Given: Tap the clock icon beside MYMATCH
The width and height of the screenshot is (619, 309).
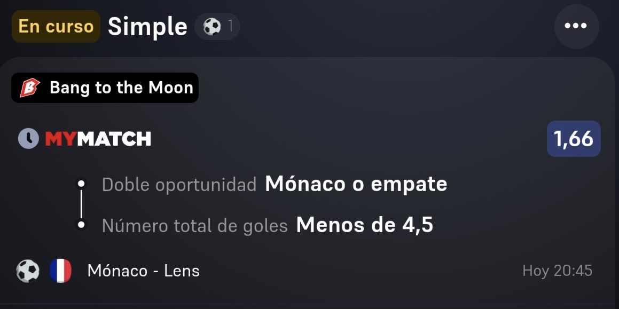Looking at the screenshot, I should coord(28,139).
